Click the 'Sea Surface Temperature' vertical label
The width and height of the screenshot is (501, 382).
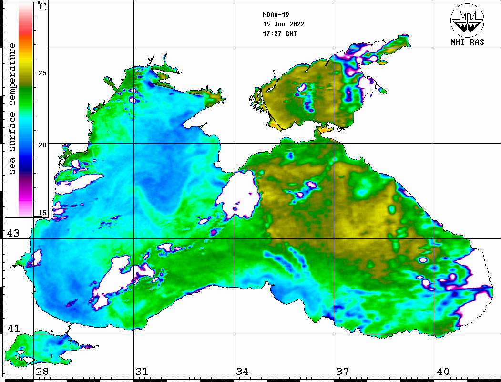pos(12,109)
